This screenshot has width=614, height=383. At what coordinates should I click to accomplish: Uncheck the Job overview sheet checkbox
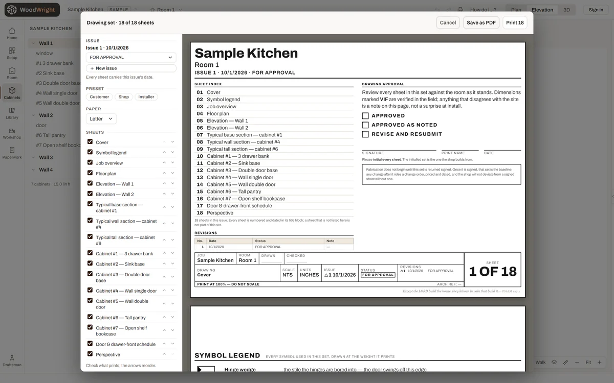pyautogui.click(x=90, y=163)
